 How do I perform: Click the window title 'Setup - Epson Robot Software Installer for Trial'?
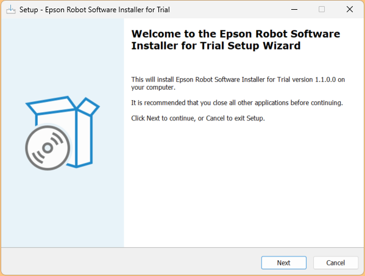[x=94, y=10]
